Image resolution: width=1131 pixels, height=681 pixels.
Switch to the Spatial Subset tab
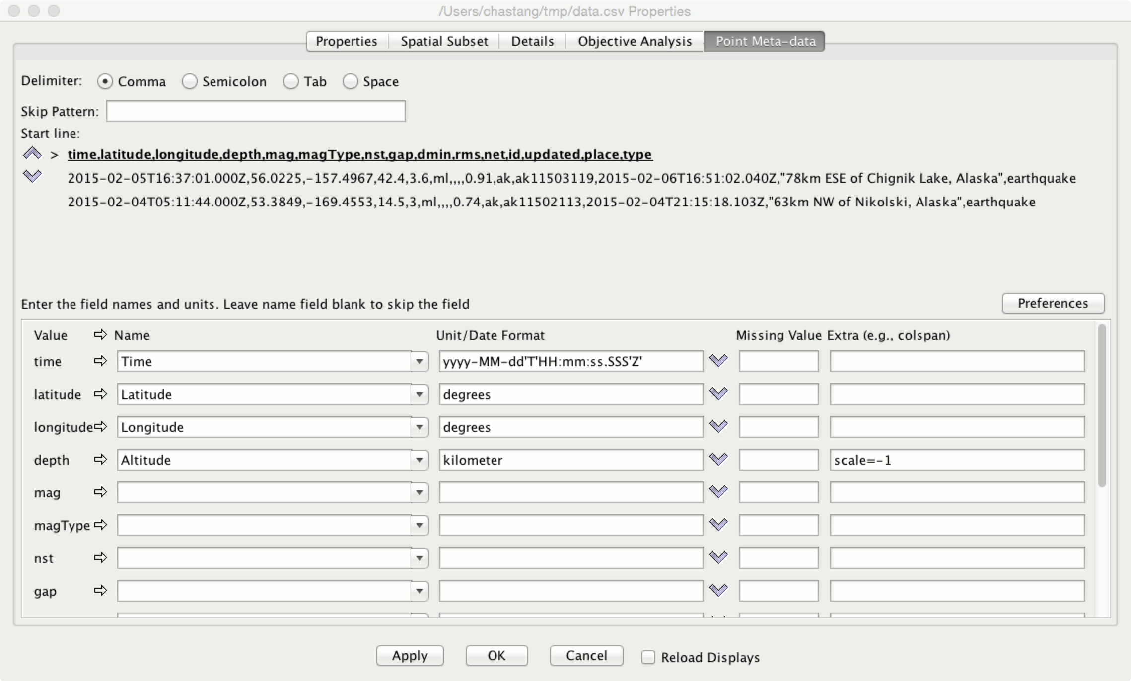click(444, 41)
